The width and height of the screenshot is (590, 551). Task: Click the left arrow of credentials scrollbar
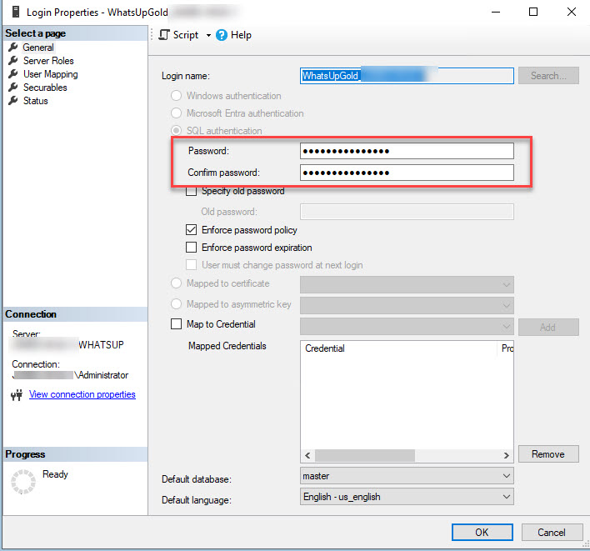(307, 455)
